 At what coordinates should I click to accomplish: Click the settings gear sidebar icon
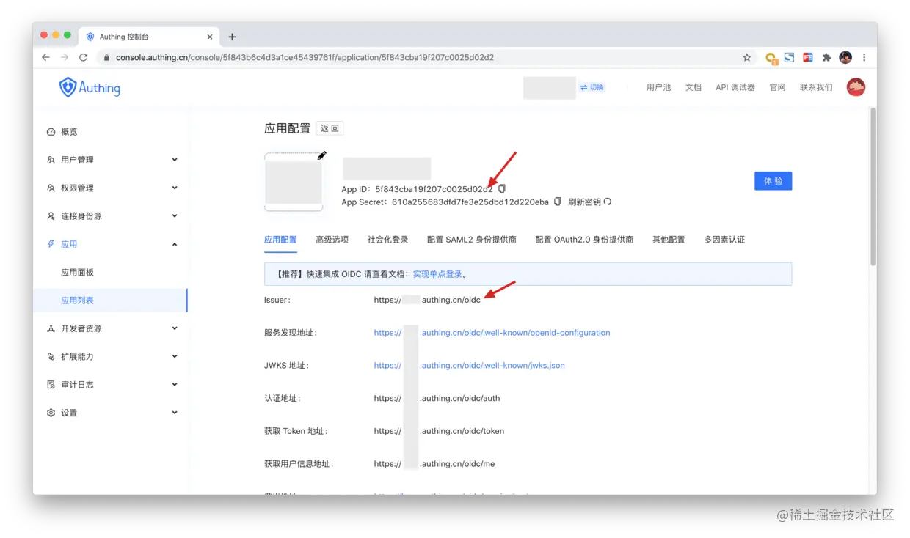pyautogui.click(x=51, y=413)
